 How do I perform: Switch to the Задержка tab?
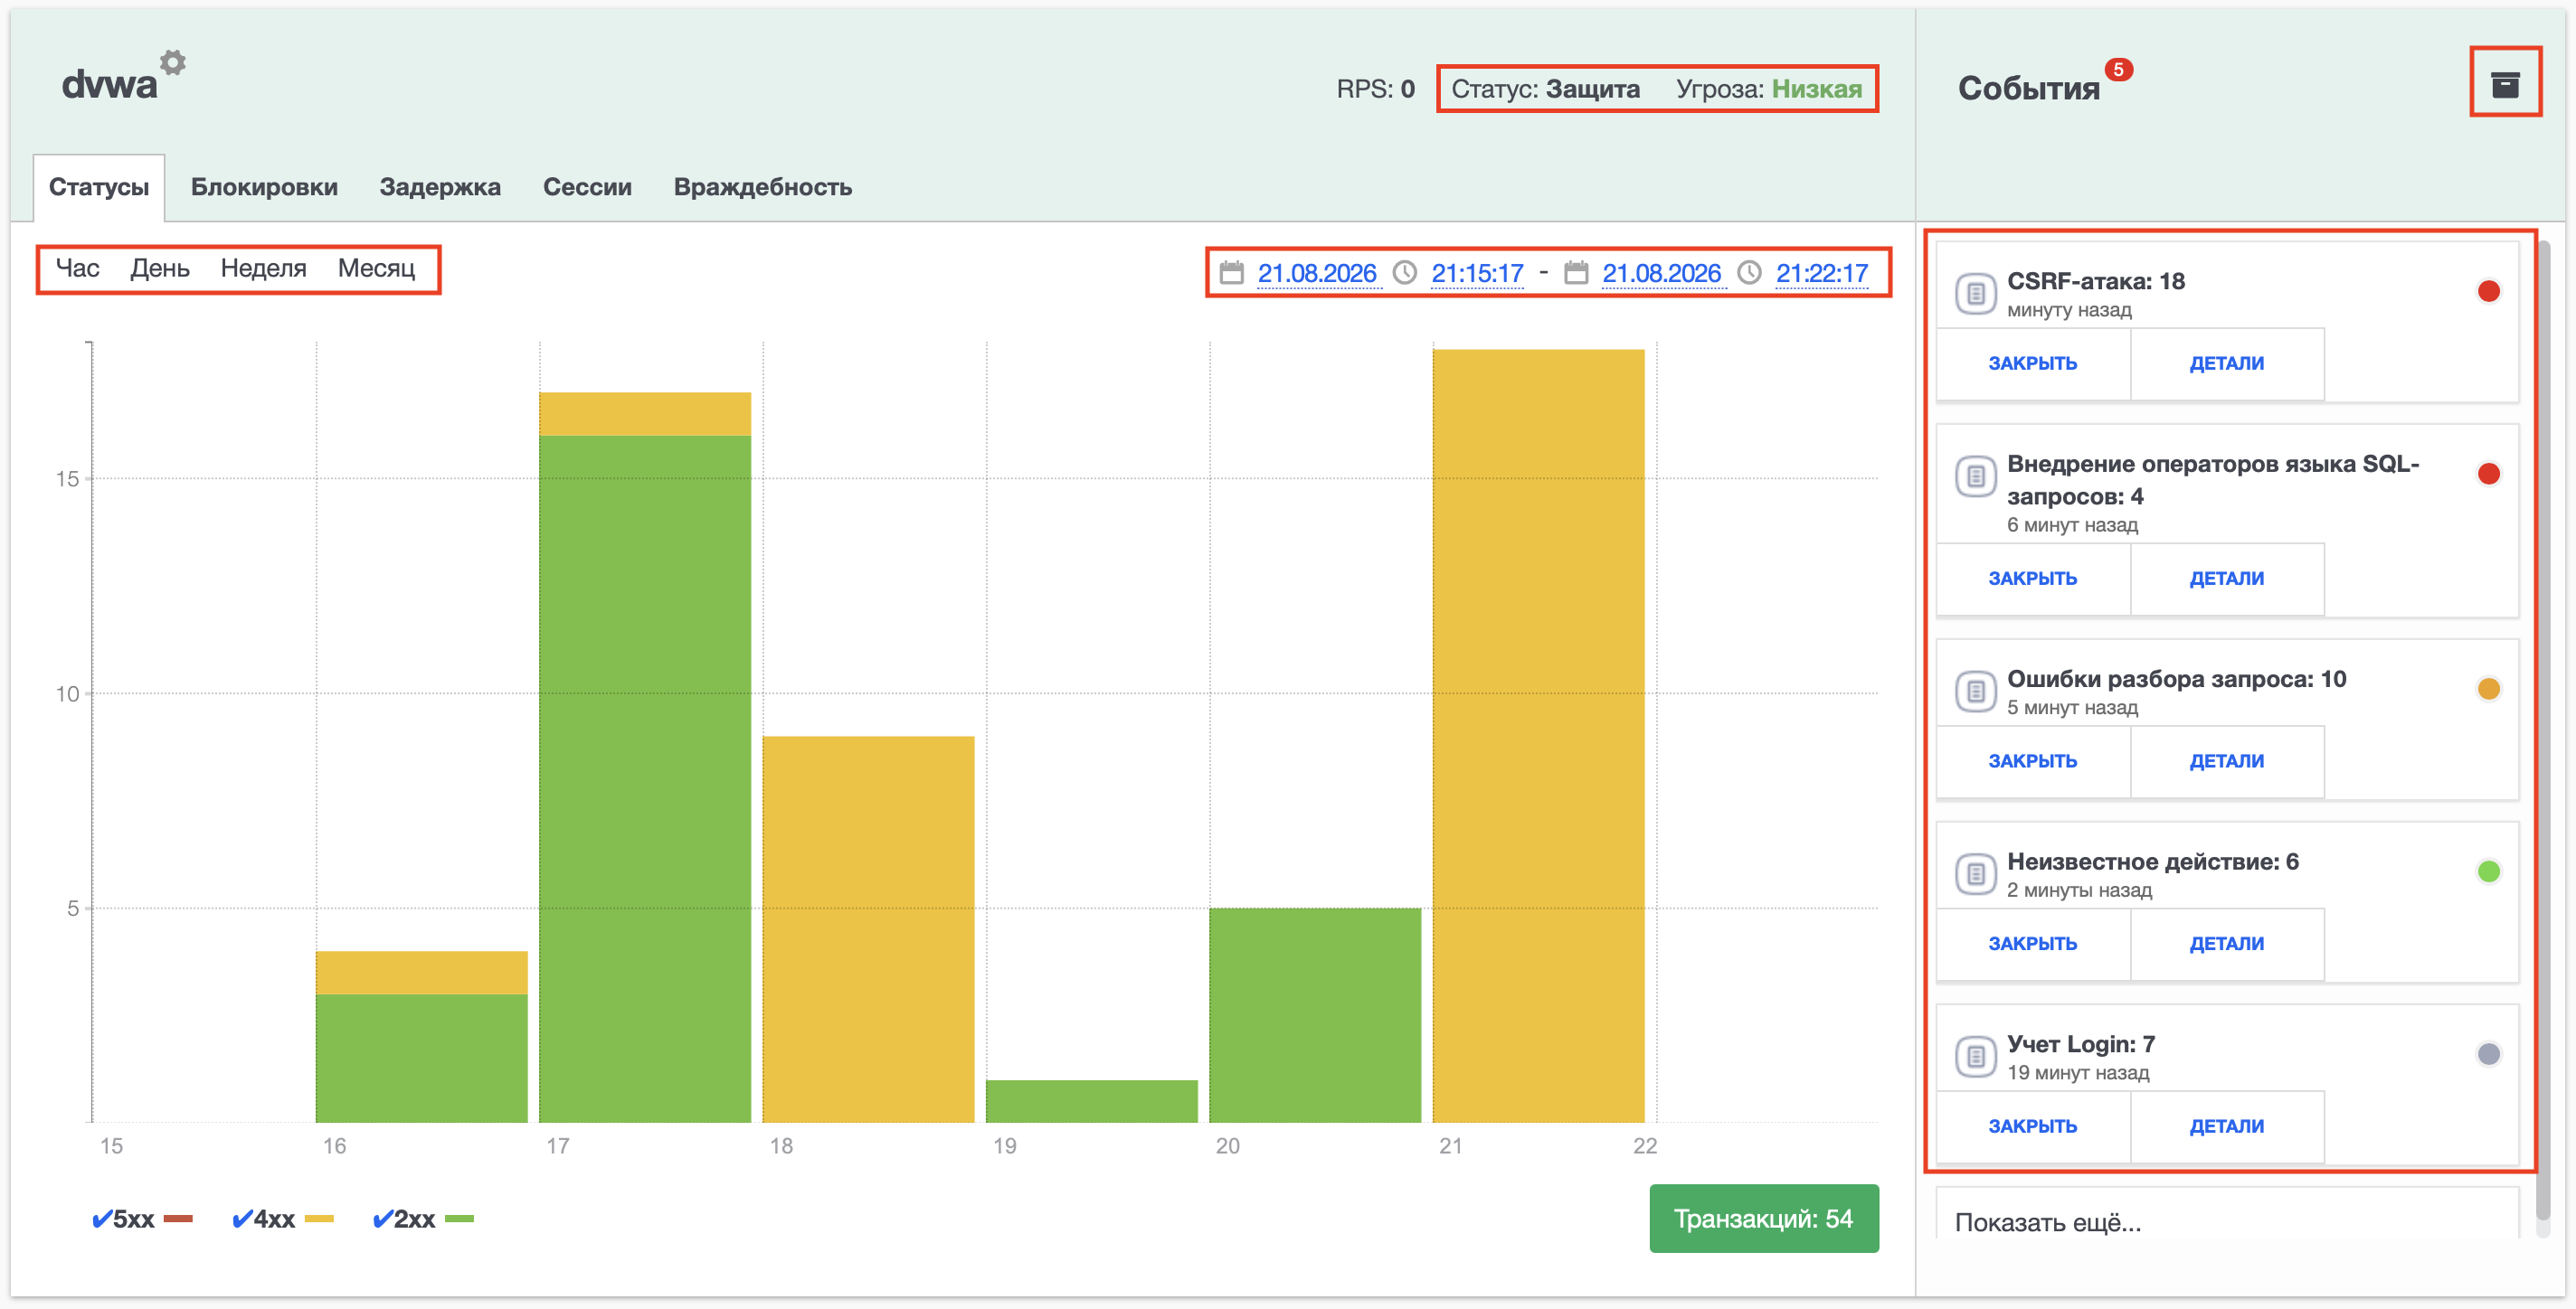click(x=440, y=188)
